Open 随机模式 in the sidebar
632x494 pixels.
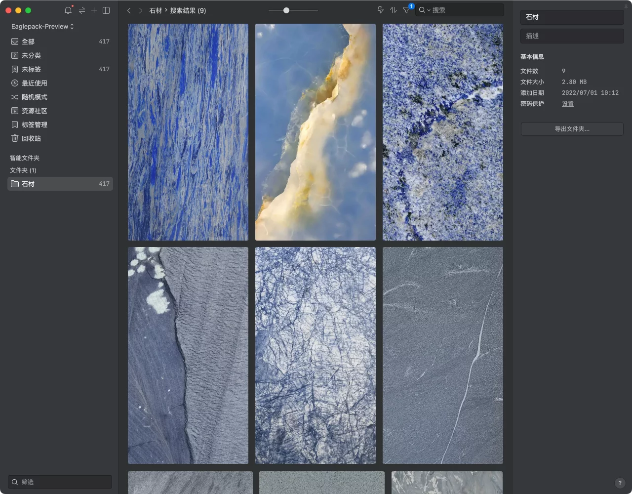click(60, 97)
